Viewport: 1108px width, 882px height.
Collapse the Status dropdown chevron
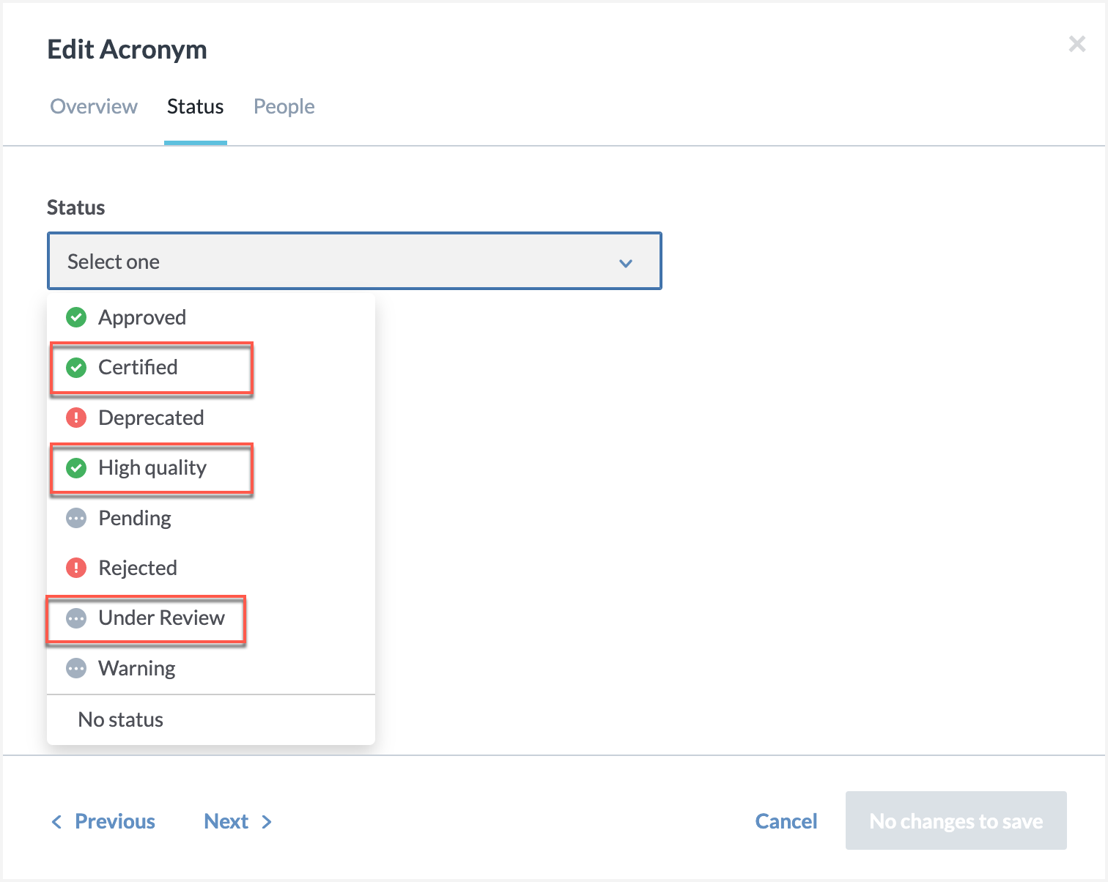[x=626, y=263]
